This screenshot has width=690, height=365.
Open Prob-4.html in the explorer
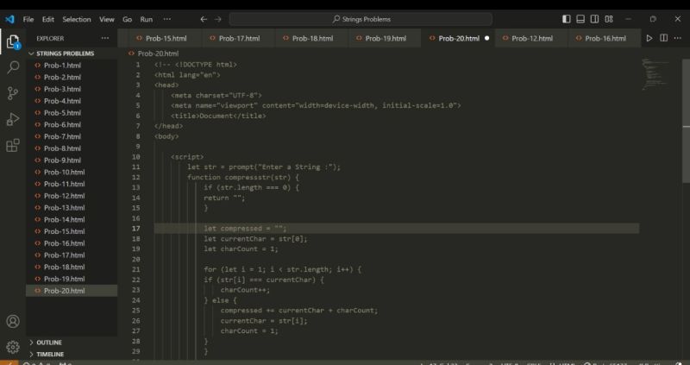(x=72, y=101)
